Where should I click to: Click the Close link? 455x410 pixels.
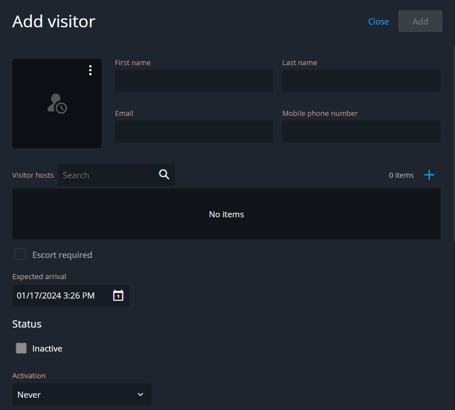click(378, 22)
